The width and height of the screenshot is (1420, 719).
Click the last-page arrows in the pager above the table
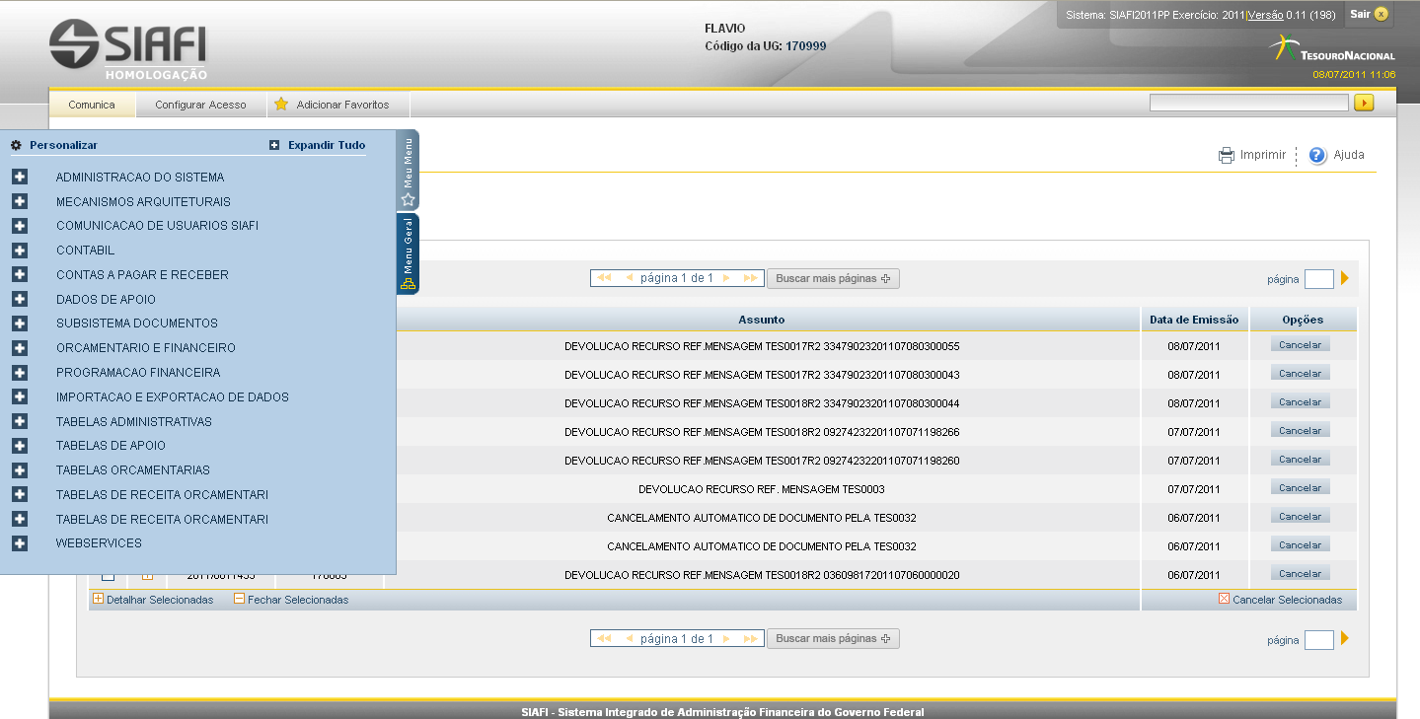pyautogui.click(x=751, y=278)
